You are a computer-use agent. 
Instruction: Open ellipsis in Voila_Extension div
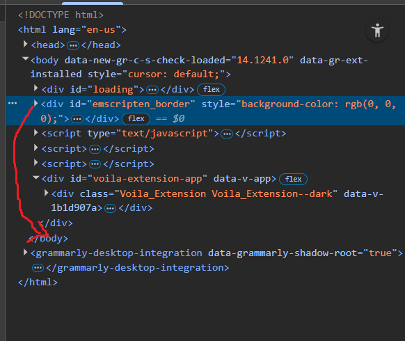tap(110, 209)
